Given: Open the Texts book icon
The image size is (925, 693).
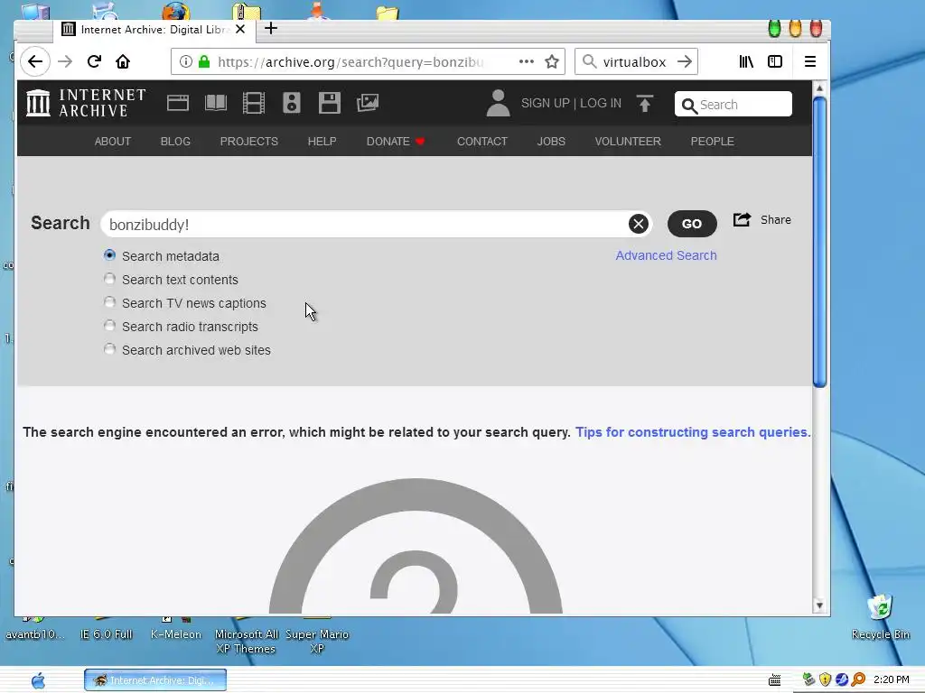Looking at the screenshot, I should [x=216, y=103].
